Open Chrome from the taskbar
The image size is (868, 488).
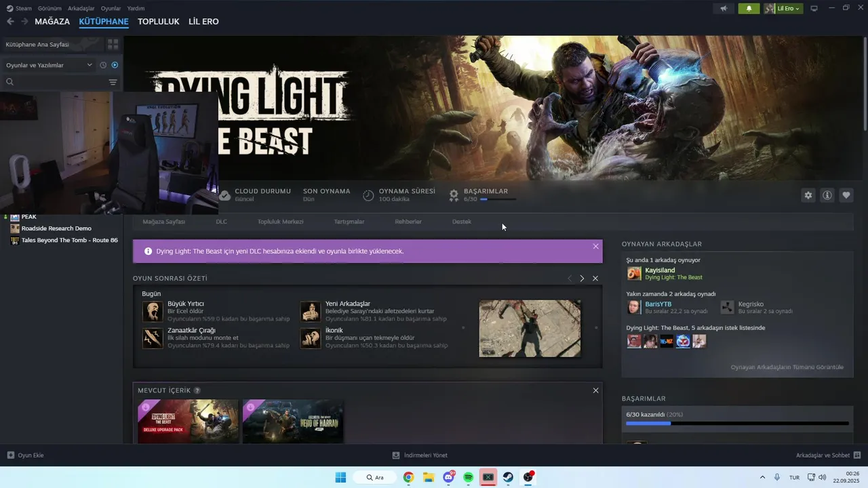coord(408,477)
